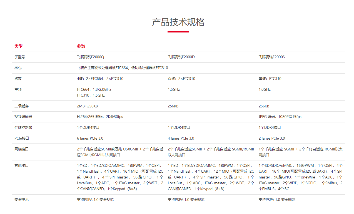Select the 网络接口 row label
The width and height of the screenshot is (354, 214).
coord(21,149)
